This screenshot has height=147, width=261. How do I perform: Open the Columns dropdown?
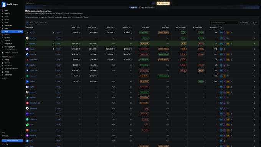point(245,23)
